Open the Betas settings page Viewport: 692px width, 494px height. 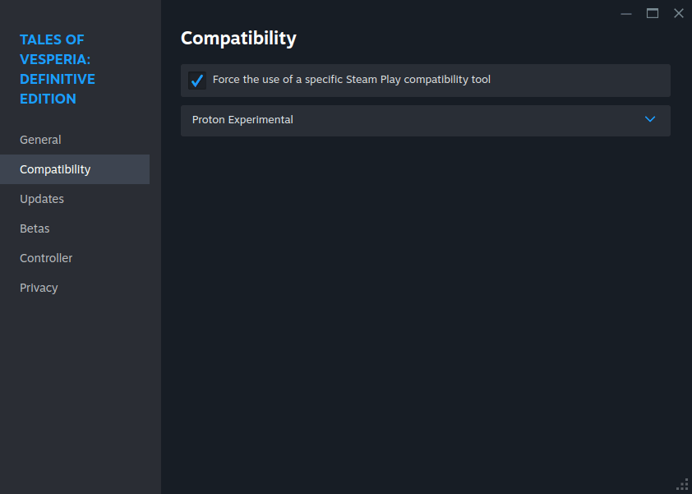35,229
